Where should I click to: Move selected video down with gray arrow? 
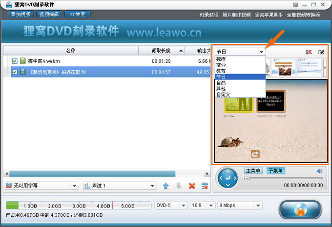point(179,186)
